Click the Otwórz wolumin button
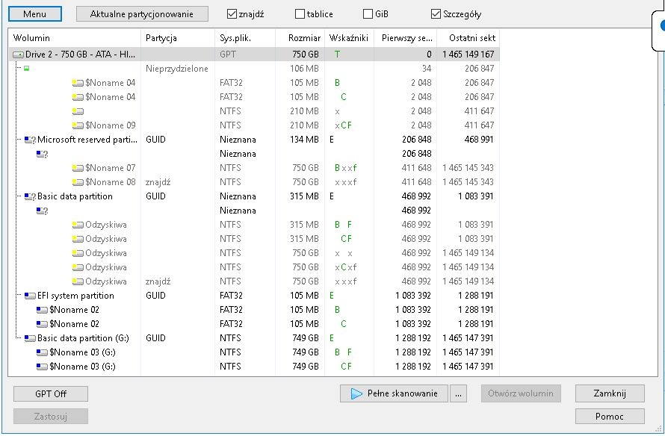 pos(521,393)
